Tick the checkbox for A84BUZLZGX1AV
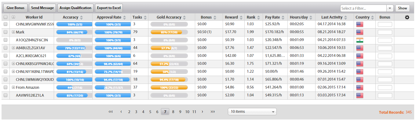Viewport: 416px width, 121px height. point(5,48)
